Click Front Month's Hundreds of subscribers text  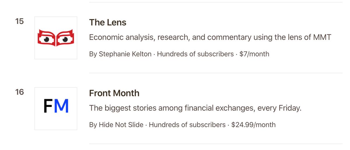click(x=187, y=125)
